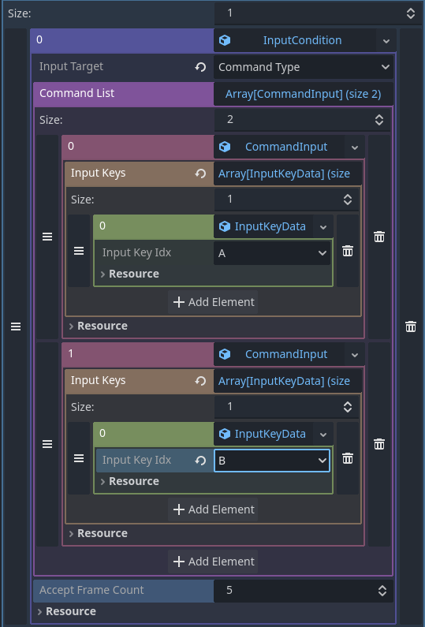The image size is (425, 627).
Task: Delete CommandInput element 1 with trash icon
Action: pos(379,444)
